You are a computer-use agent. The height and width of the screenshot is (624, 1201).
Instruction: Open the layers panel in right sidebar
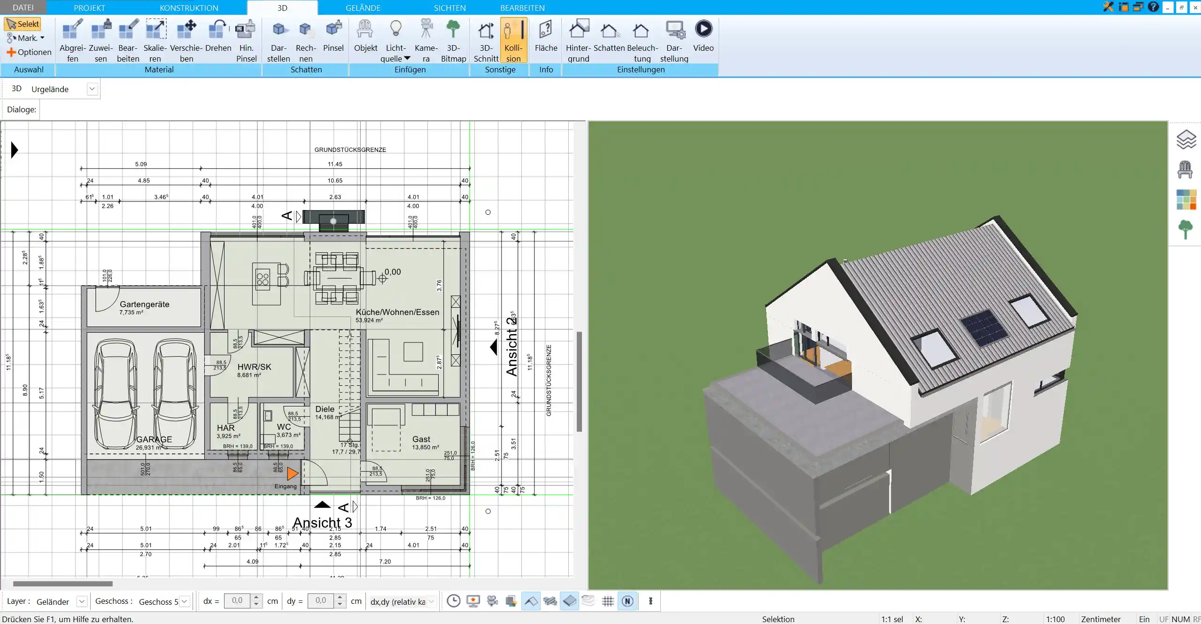tap(1186, 140)
